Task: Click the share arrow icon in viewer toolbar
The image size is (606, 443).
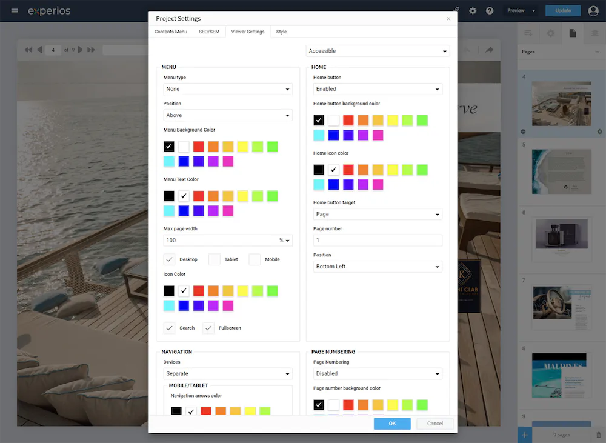Action: coord(489,50)
